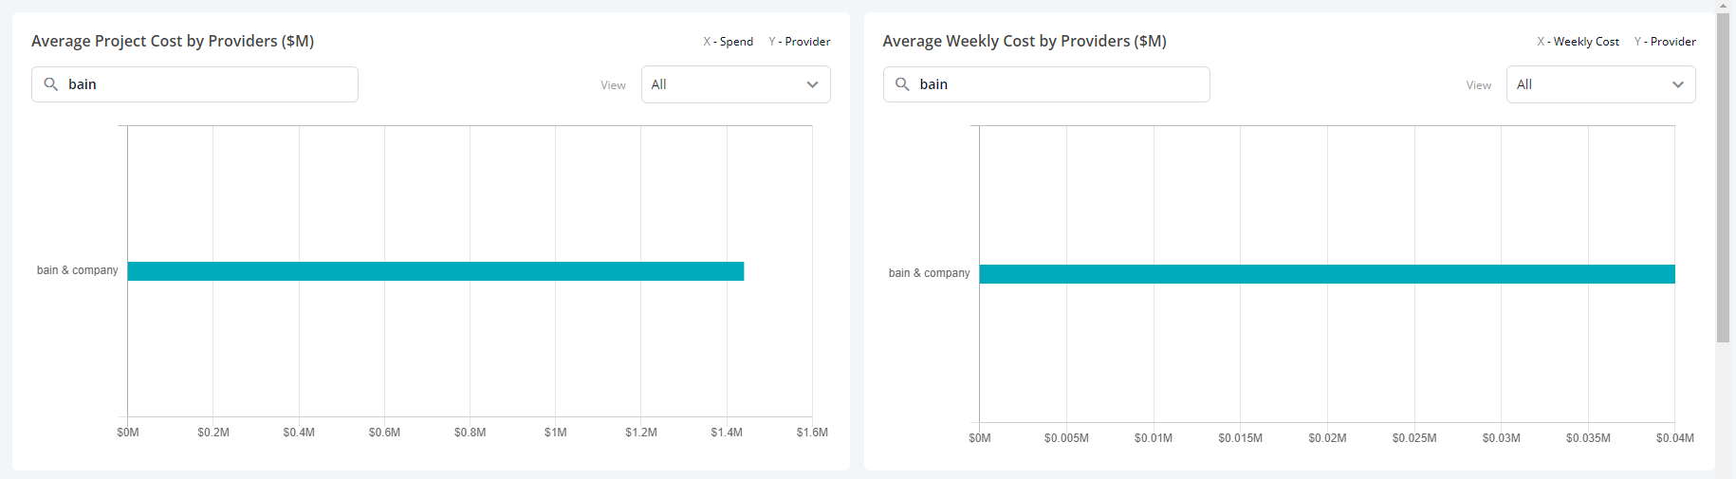Image resolution: width=1736 pixels, height=479 pixels.
Task: Click the bain & company bar in Project Cost chart
Action: (435, 271)
